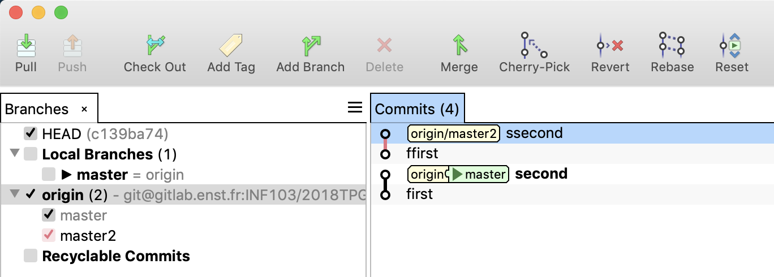Screen dimensions: 774x277
Task: Click the Pull toolbar icon
Action: coord(26,46)
